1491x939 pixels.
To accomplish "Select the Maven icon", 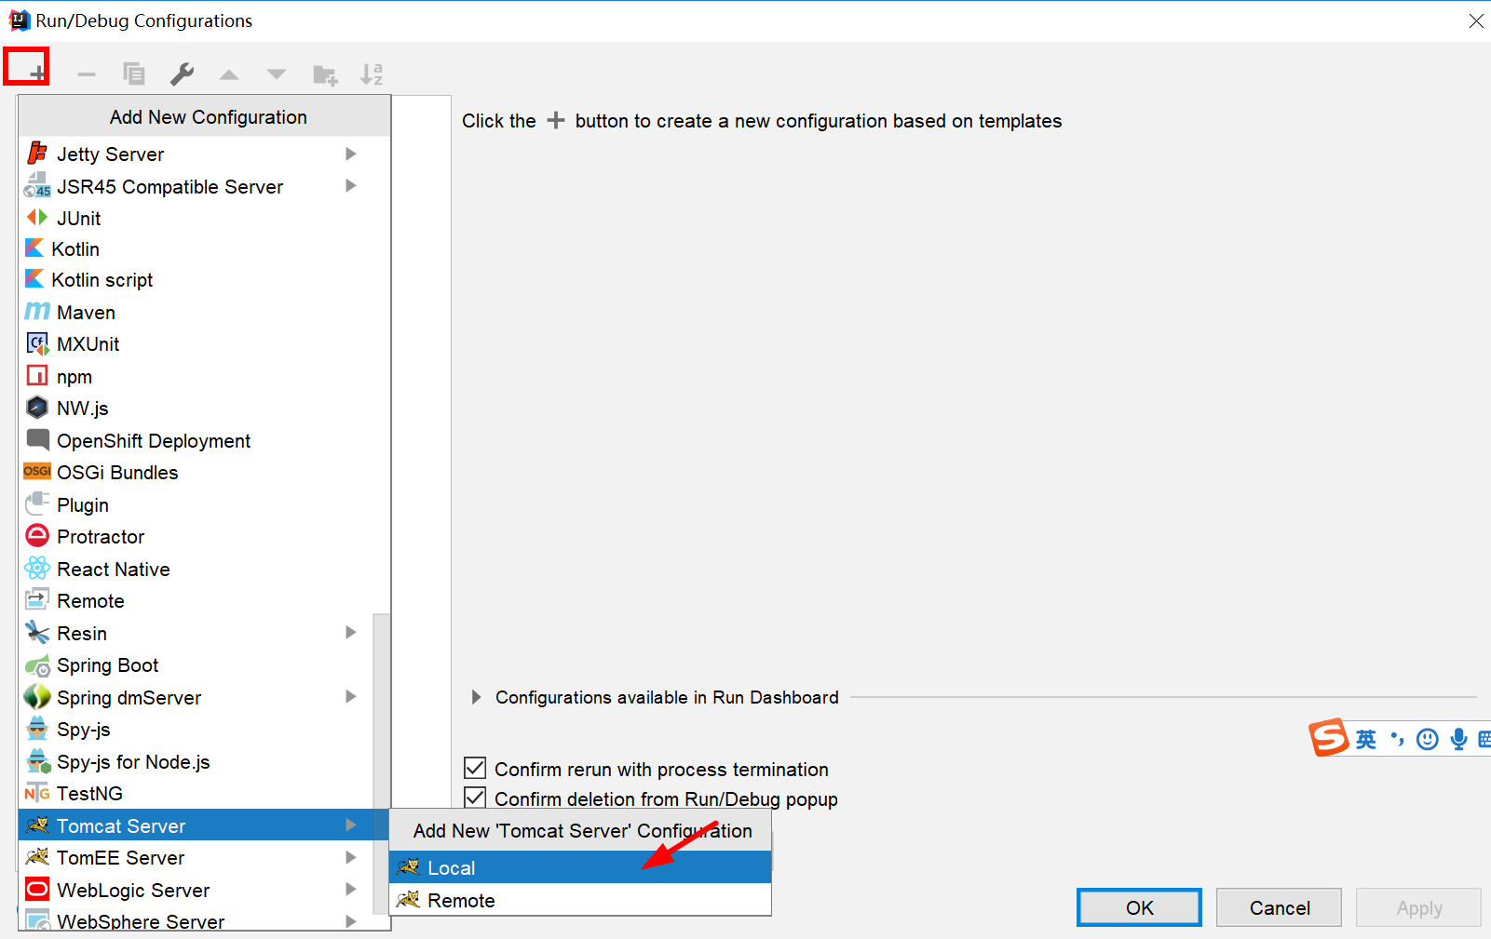I will pyautogui.click(x=37, y=311).
